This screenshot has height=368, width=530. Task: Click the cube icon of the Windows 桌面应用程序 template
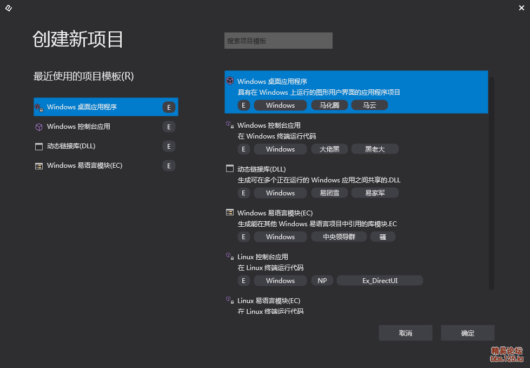click(x=230, y=81)
